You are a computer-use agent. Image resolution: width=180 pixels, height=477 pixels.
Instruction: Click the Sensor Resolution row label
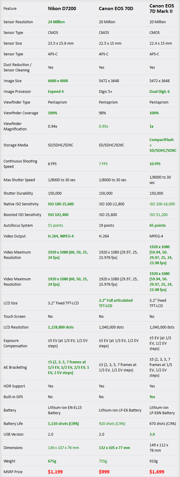[18, 22]
